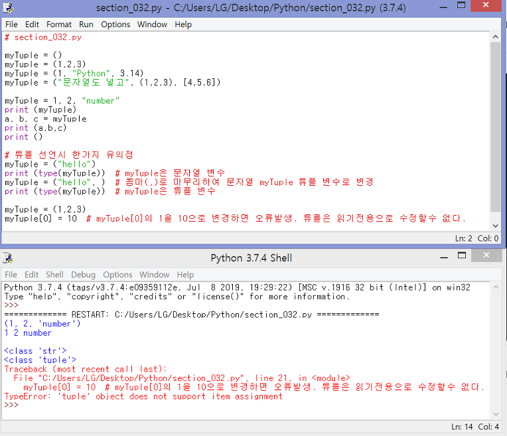The image size is (507, 436).
Task: Maximize the Python 3.7.4 Shell window
Action: click(x=462, y=256)
